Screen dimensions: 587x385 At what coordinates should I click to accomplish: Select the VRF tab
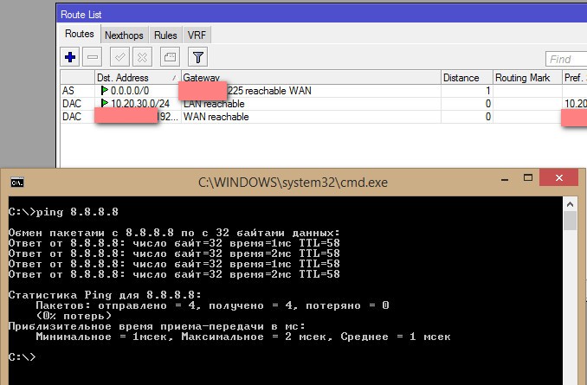pos(198,35)
